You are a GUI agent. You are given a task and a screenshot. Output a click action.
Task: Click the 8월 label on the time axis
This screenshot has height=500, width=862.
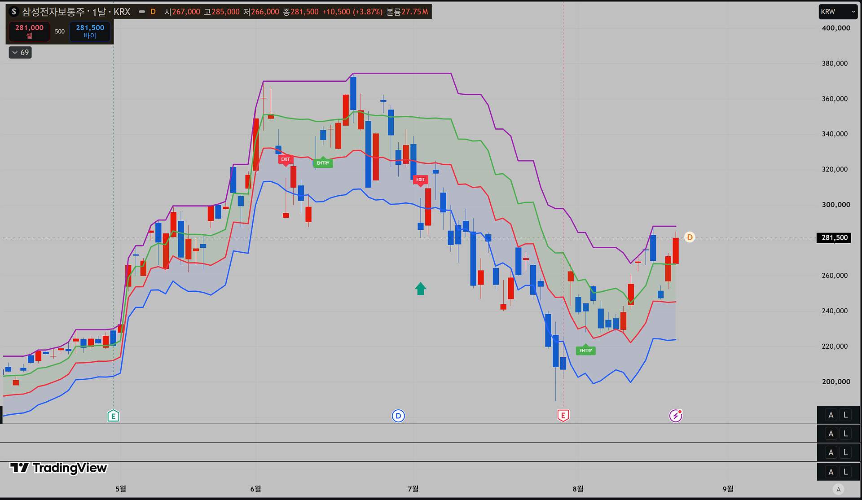tap(578, 489)
